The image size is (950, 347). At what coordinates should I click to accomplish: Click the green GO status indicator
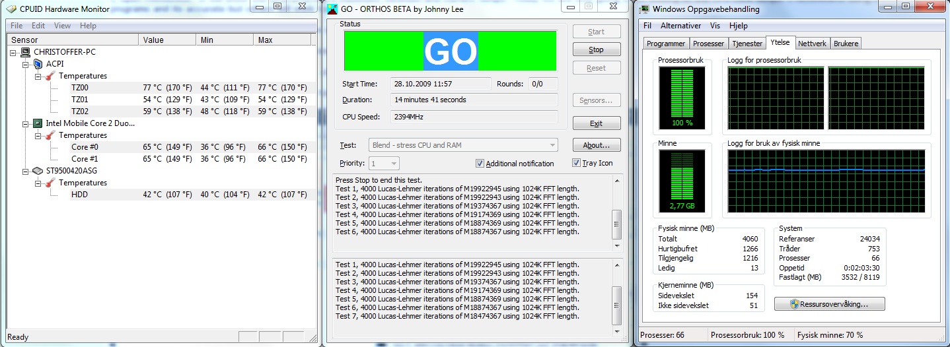pos(450,51)
